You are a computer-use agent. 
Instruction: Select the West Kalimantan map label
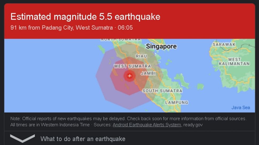click(234, 61)
